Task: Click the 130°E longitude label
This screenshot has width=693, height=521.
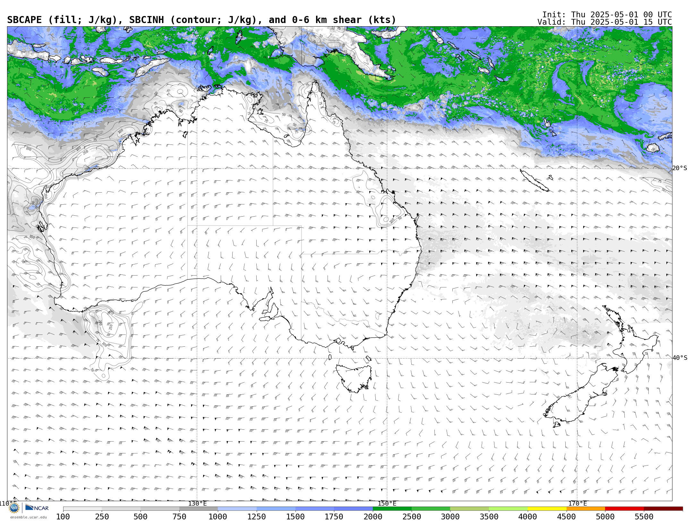Action: (x=197, y=504)
